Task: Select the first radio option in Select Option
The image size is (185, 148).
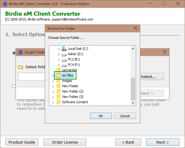Action: coord(14,53)
